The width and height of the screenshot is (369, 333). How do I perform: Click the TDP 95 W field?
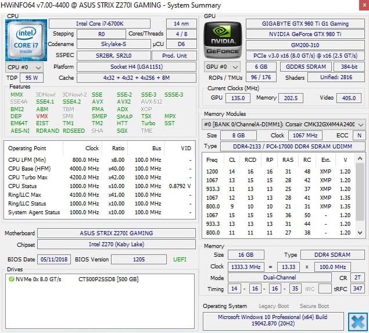(x=32, y=78)
